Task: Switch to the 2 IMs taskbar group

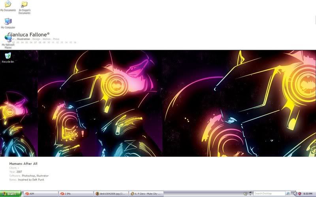Action: (x=75, y=194)
